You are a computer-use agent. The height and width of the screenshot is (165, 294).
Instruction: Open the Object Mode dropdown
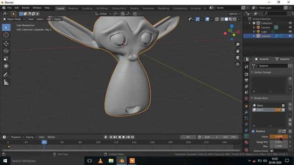14,19
